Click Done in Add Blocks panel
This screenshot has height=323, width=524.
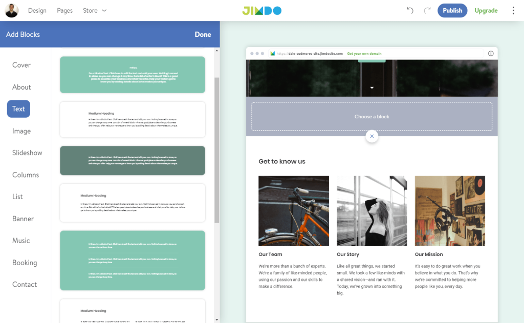pyautogui.click(x=203, y=34)
